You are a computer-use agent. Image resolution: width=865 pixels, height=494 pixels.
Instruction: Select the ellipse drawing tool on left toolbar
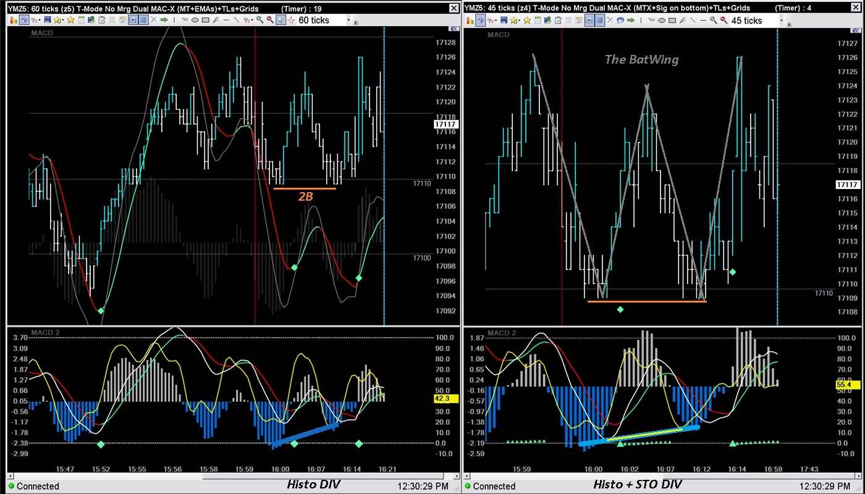coord(194,20)
